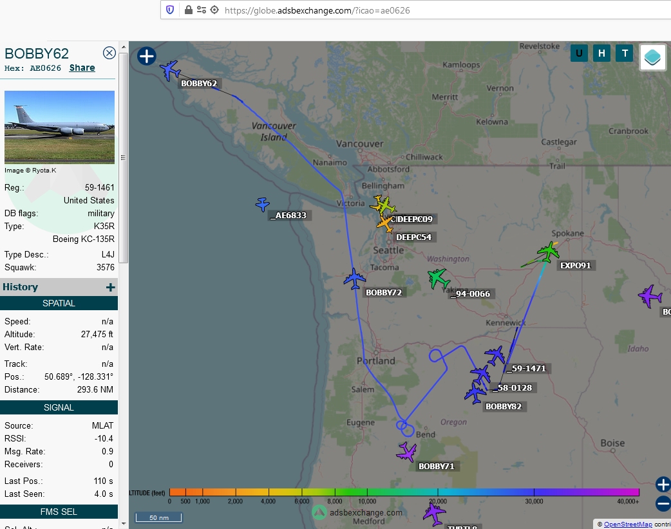
Task: Click the BOBBY72 map label
Action: (x=384, y=293)
